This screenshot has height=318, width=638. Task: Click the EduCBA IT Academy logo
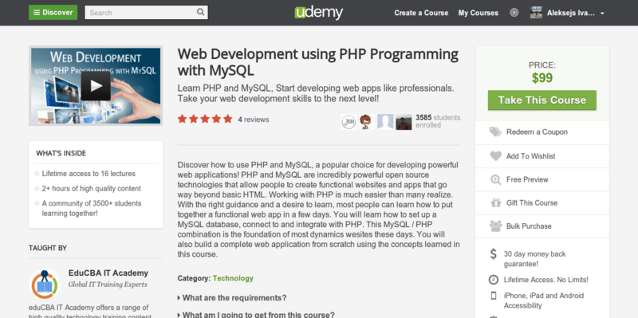pyautogui.click(x=45, y=285)
